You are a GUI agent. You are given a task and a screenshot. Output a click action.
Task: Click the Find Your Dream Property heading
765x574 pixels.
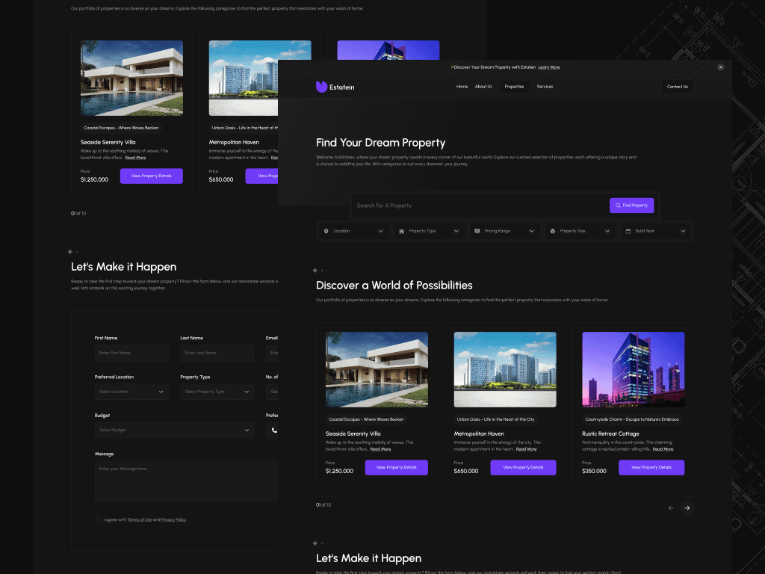tap(380, 143)
